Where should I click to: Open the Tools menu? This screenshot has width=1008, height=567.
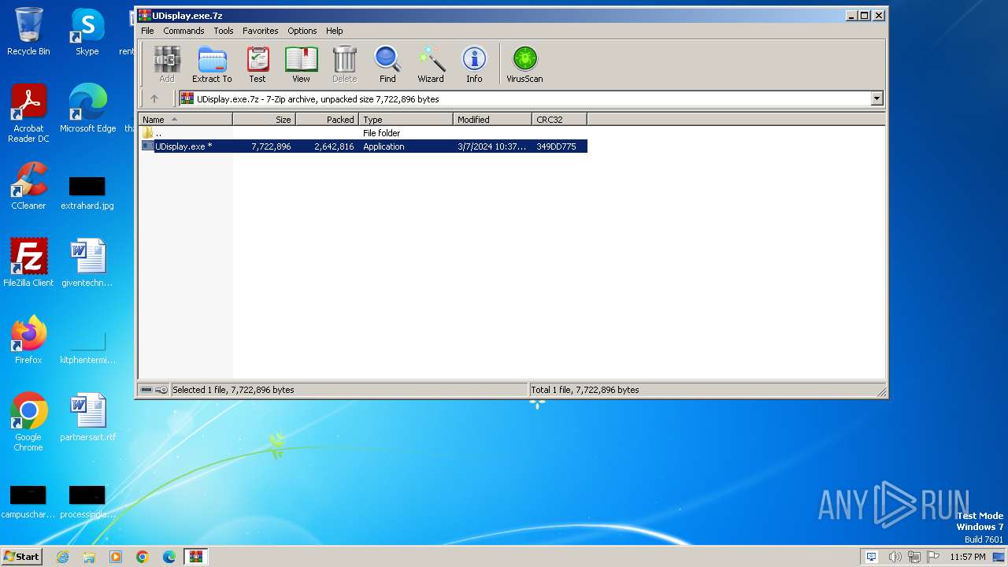click(x=224, y=31)
